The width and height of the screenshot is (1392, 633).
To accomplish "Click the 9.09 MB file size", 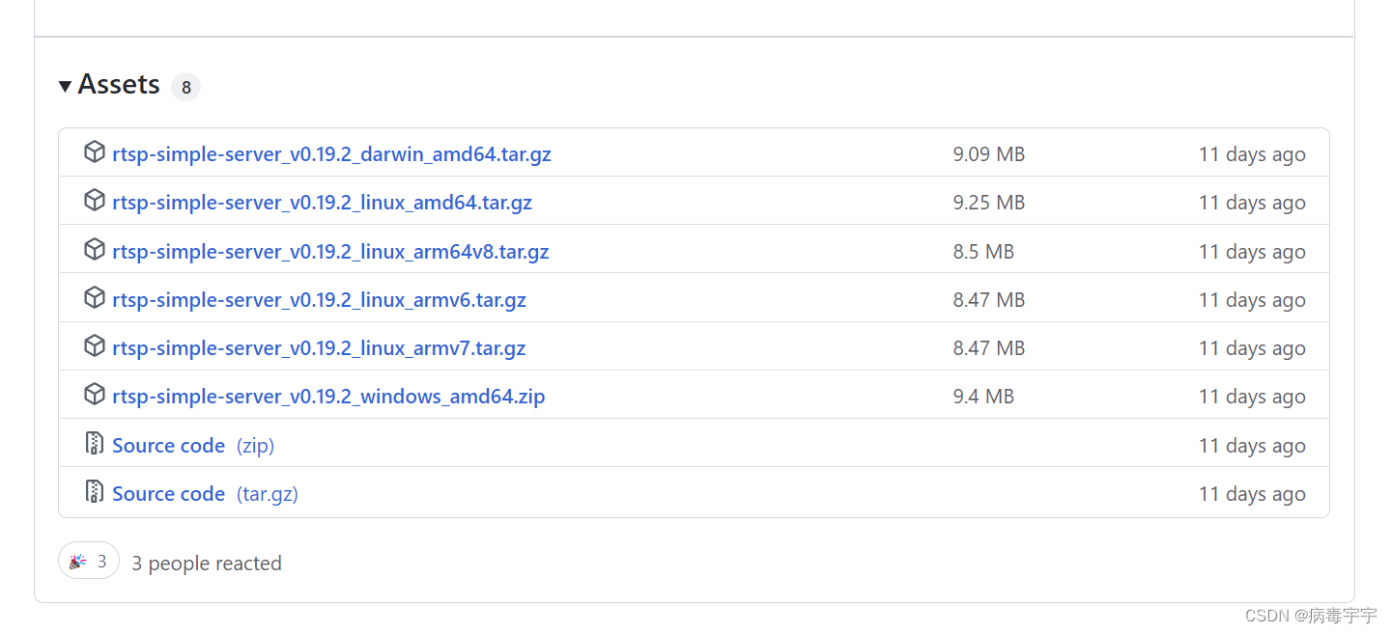I will [x=988, y=153].
